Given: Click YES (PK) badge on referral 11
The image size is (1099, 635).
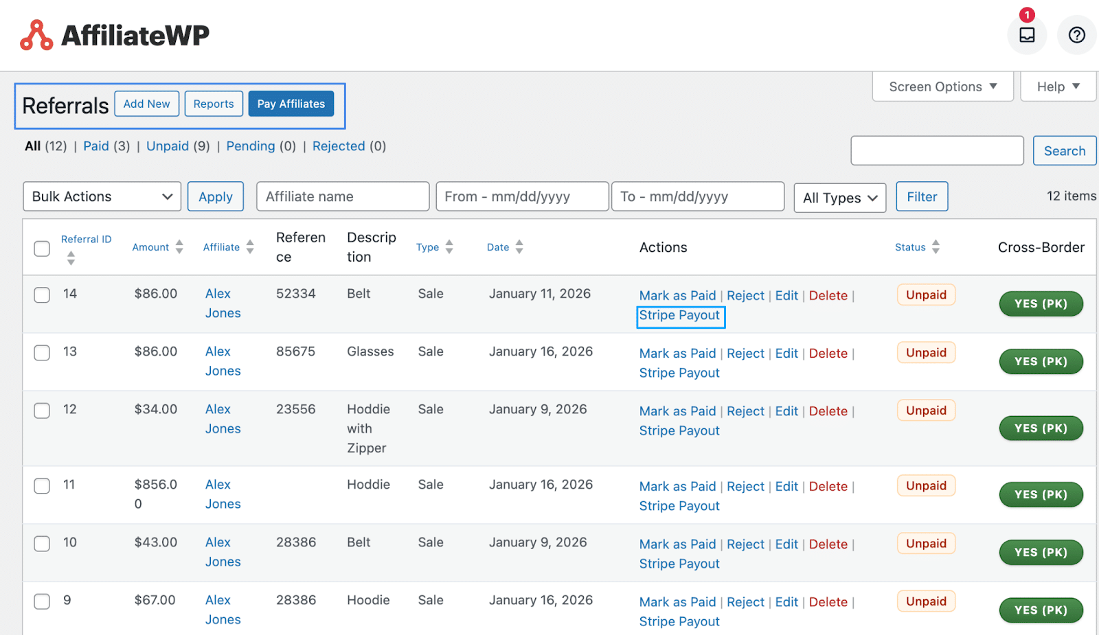Looking at the screenshot, I should click(x=1041, y=495).
